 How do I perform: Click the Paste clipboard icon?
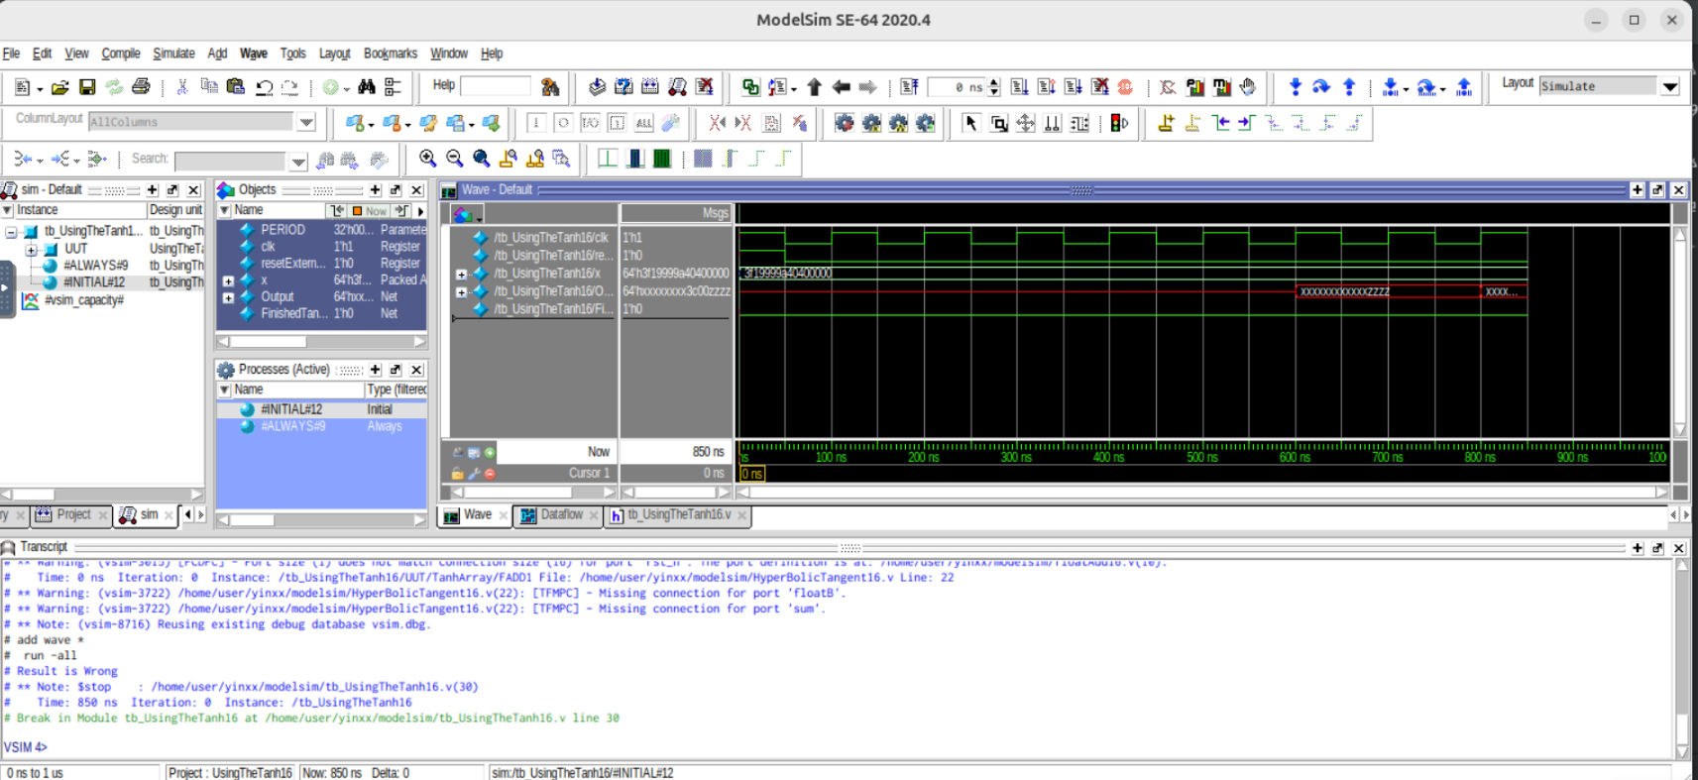236,87
